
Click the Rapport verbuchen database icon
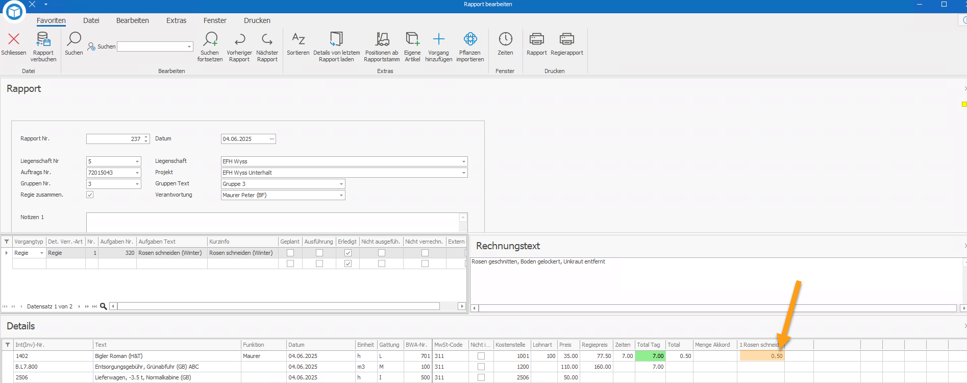[43, 39]
